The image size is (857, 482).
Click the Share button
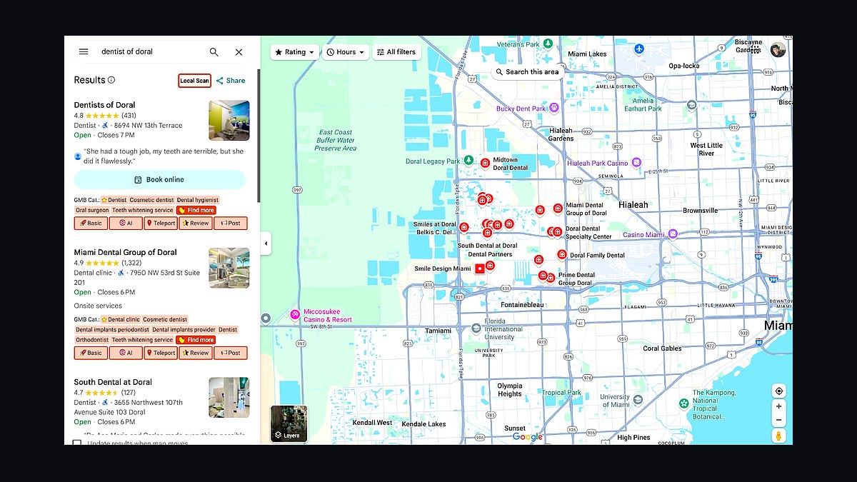click(x=231, y=81)
